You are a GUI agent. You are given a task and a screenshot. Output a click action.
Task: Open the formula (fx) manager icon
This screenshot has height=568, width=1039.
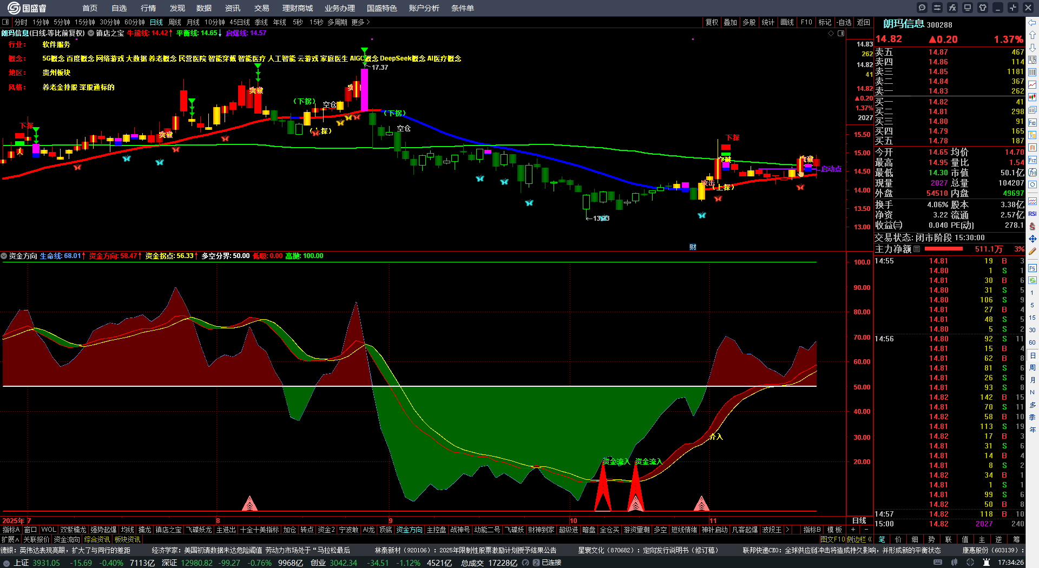tap(952, 8)
